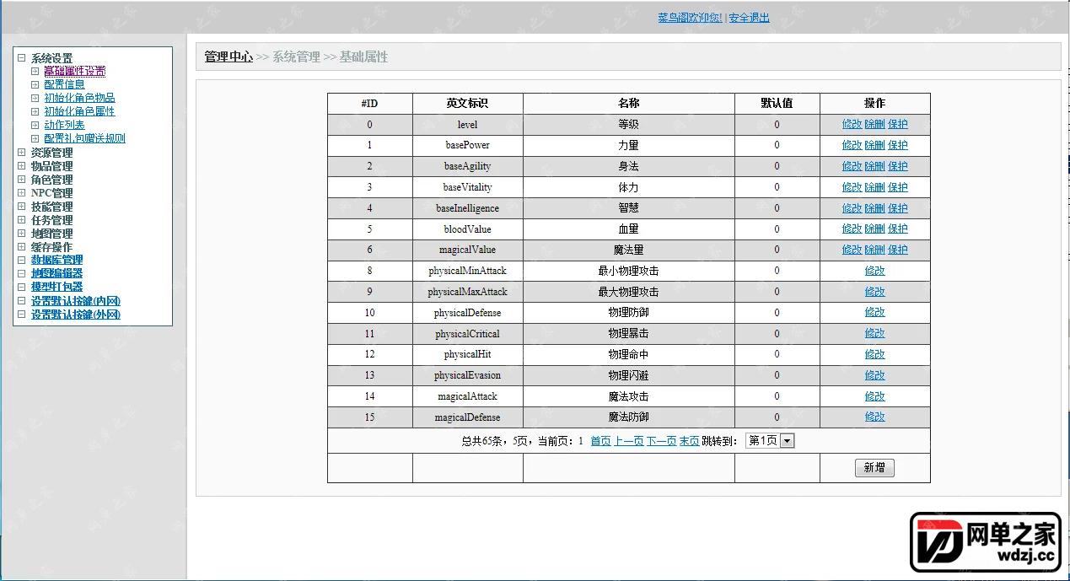The height and width of the screenshot is (581, 1070).
Task: Expand the 技能管理 tree node
Action: [x=22, y=207]
